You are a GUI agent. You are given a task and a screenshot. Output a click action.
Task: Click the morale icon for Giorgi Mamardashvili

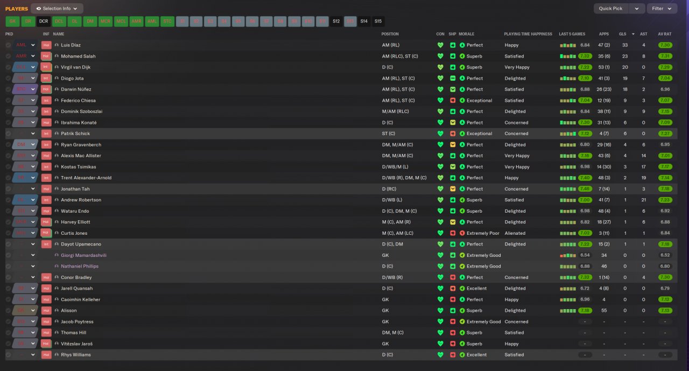point(462,255)
